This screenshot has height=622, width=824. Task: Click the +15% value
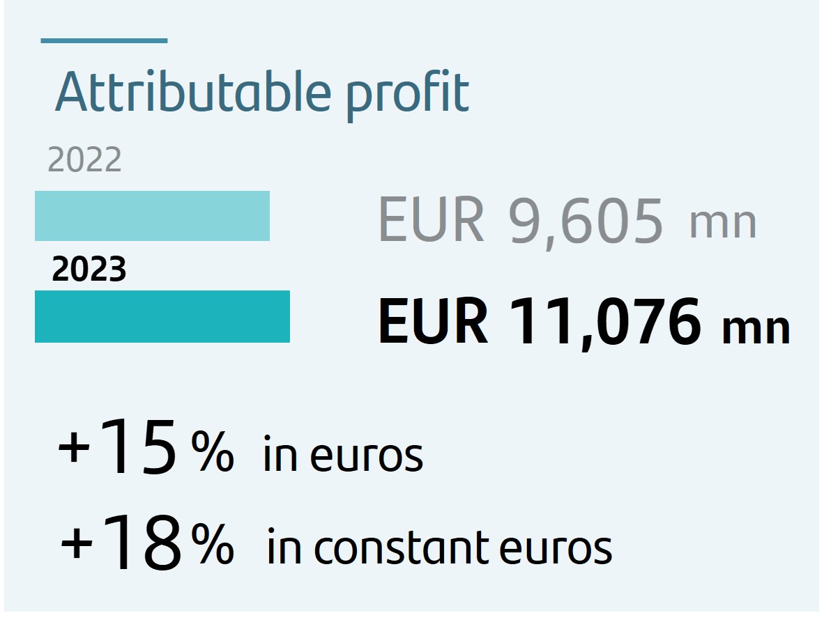[x=146, y=448]
